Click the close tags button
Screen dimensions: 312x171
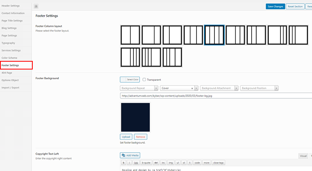coord(218,163)
